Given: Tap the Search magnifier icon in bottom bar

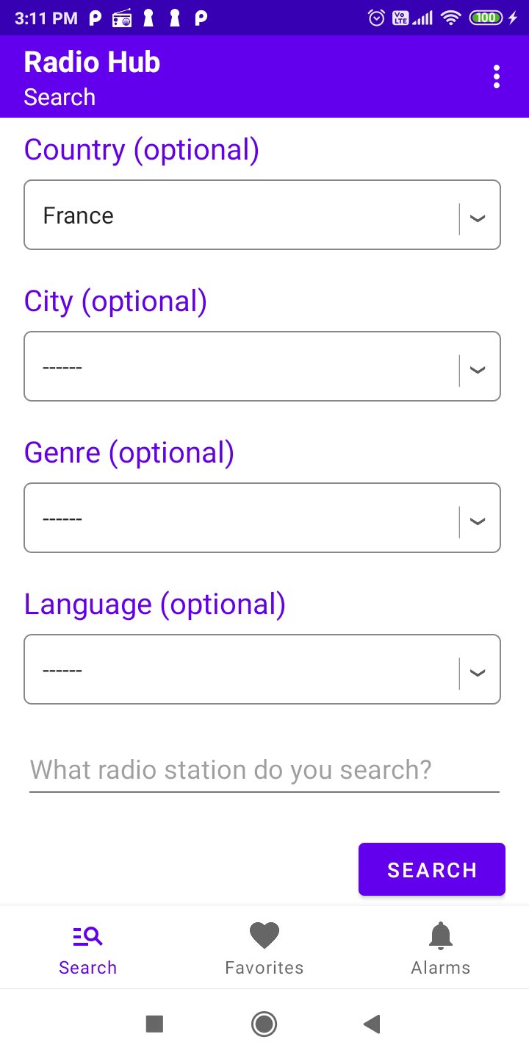Looking at the screenshot, I should pyautogui.click(x=88, y=936).
